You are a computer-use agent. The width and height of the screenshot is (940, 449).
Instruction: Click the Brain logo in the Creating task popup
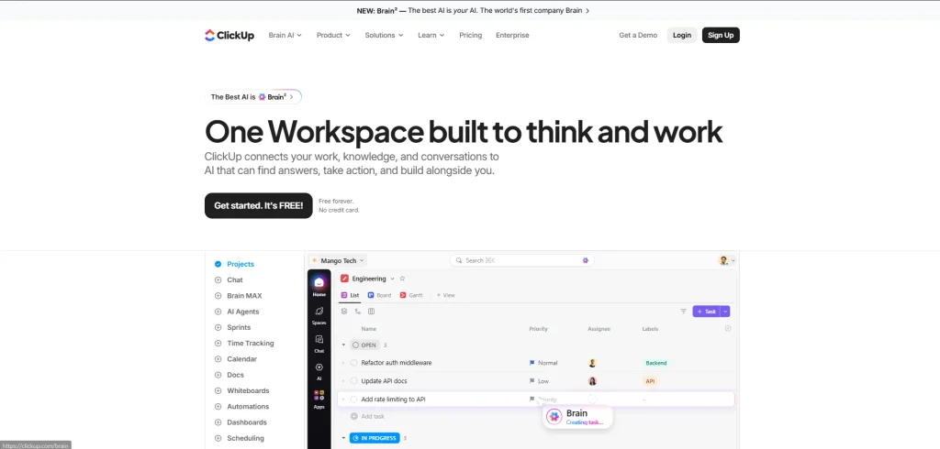(554, 417)
